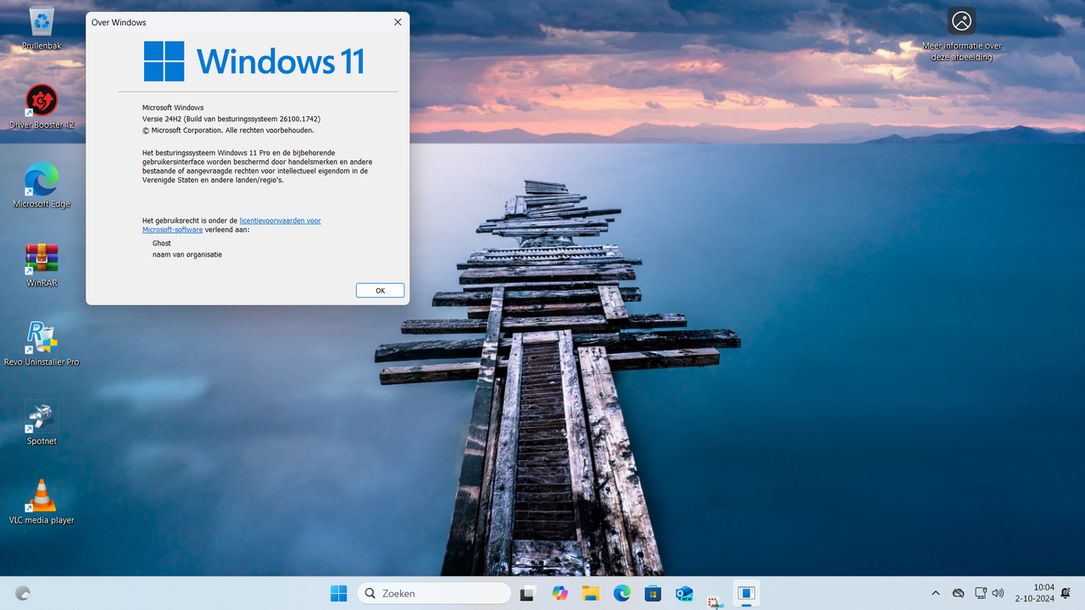Open the widgets button in the taskbar
This screenshot has height=610, width=1085.
coord(23,593)
